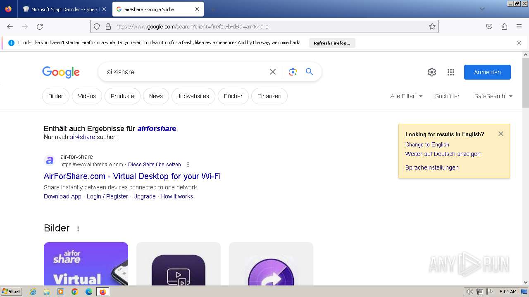The image size is (529, 297).
Task: Open the Extensions puzzle icon
Action: (x=504, y=26)
